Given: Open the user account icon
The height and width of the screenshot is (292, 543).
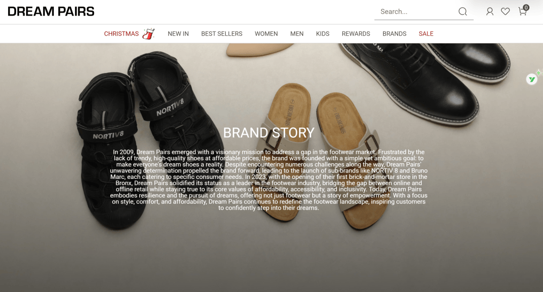Looking at the screenshot, I should [x=490, y=12].
